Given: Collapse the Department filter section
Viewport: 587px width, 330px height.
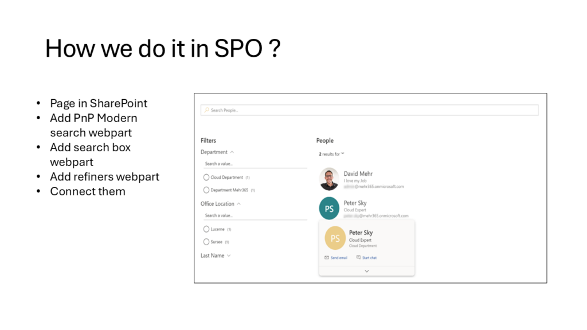Looking at the screenshot, I should 232,152.
